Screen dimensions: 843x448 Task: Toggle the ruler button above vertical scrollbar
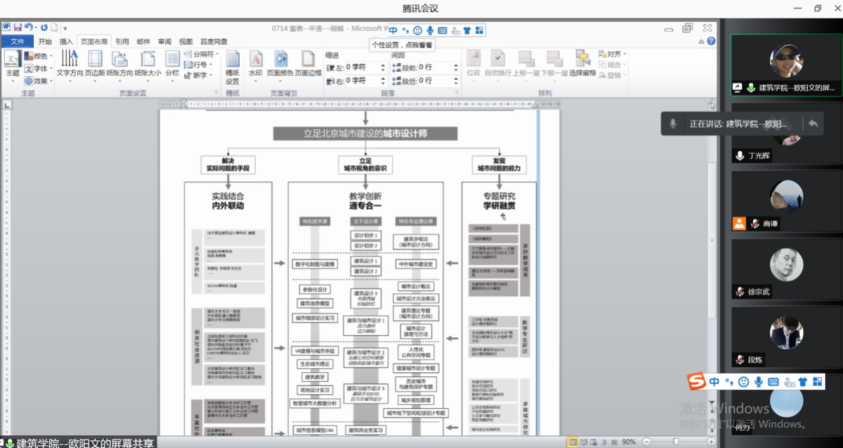pos(711,105)
